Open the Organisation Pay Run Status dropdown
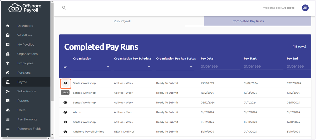The image size is (316, 140). (x=175, y=67)
